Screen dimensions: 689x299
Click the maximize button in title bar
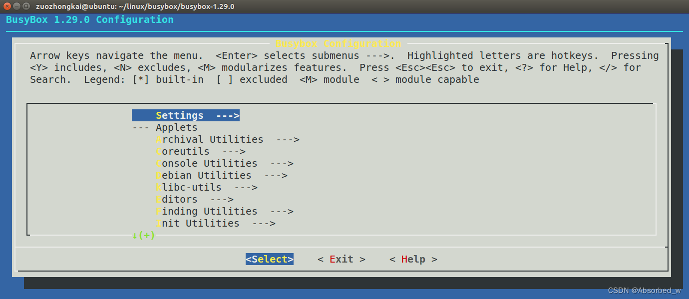tap(26, 6)
